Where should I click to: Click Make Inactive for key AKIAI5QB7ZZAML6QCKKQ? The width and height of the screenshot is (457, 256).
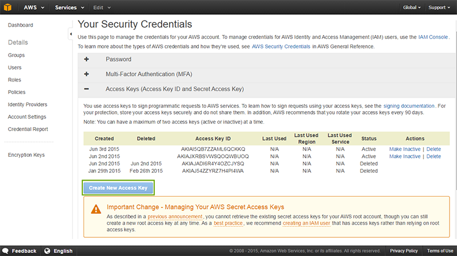pos(404,149)
